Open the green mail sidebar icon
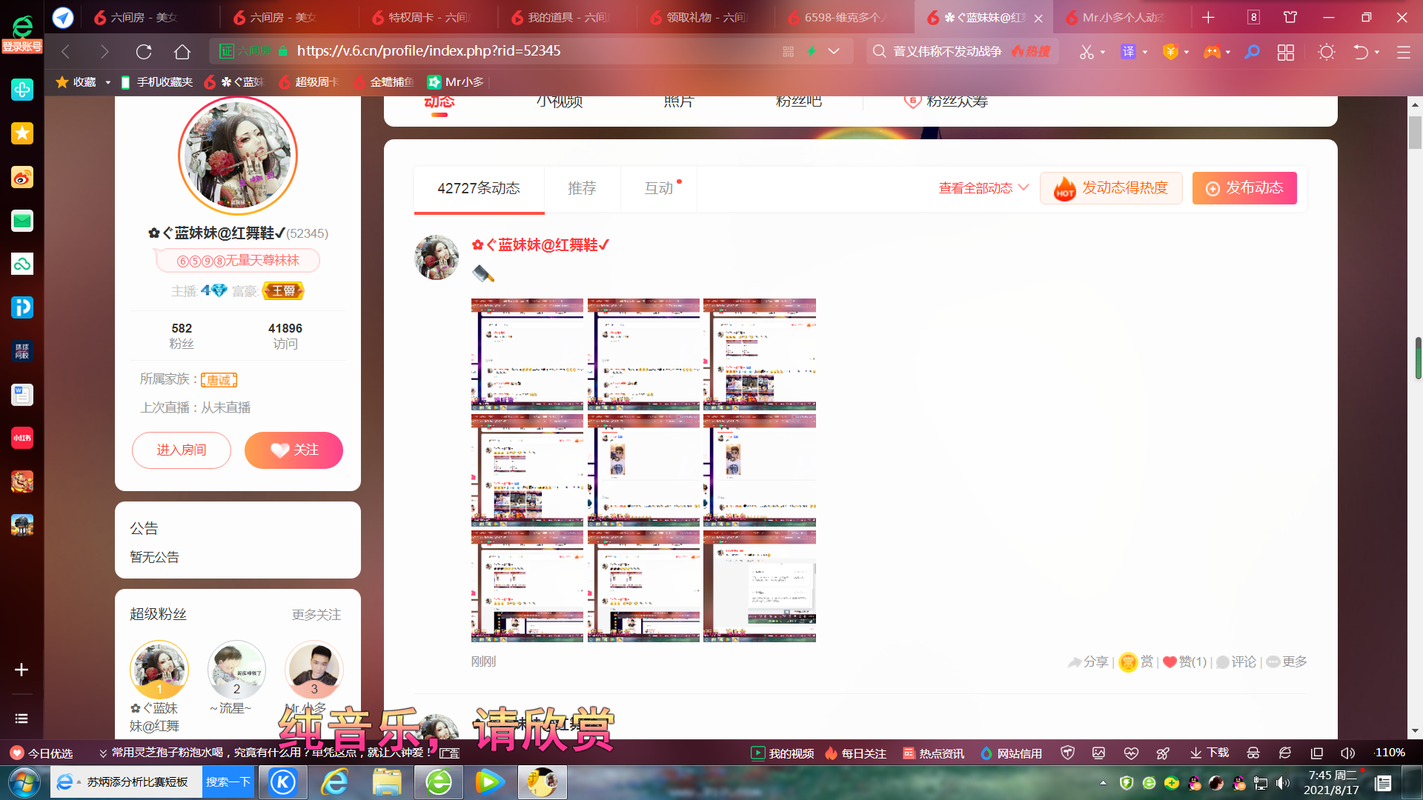 click(x=22, y=220)
